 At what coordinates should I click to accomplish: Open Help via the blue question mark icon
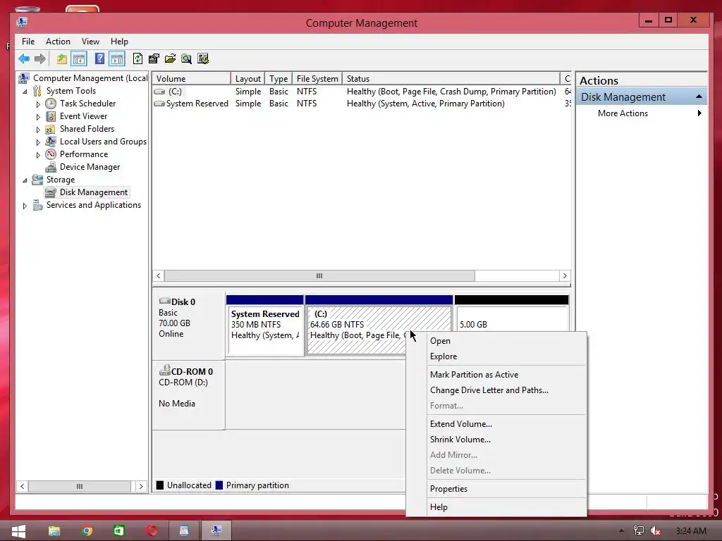(x=99, y=58)
